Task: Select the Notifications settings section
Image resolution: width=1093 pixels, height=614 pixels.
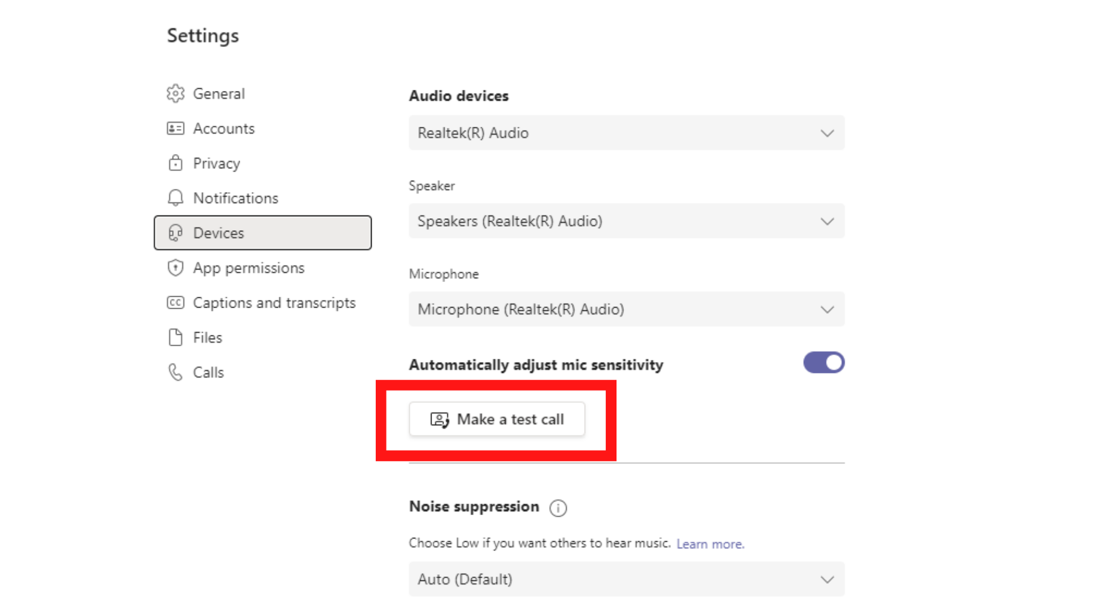Action: tap(236, 198)
